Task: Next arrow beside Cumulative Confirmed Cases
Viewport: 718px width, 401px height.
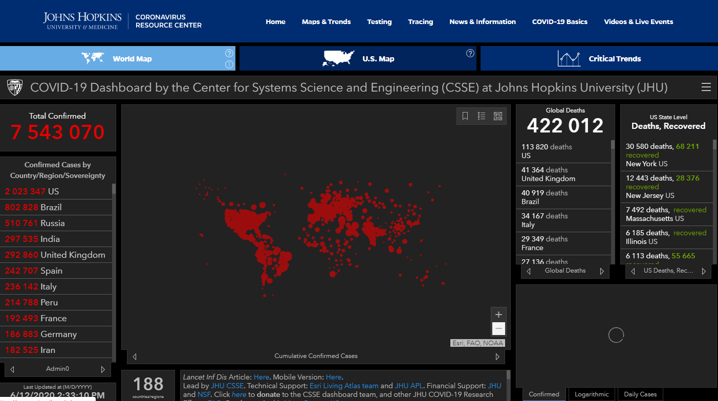Action: pos(497,357)
